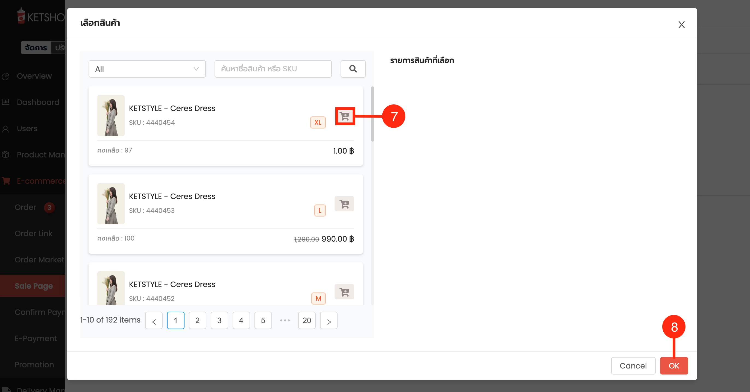Click the Users person icon

point(5,129)
